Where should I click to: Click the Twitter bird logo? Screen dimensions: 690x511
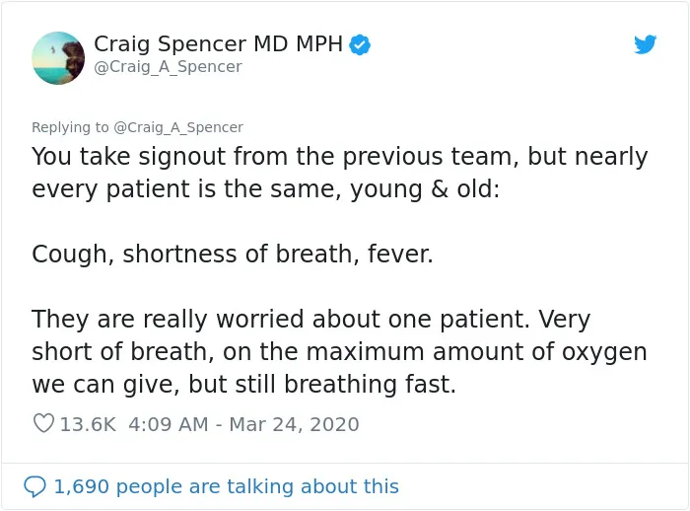click(x=645, y=44)
